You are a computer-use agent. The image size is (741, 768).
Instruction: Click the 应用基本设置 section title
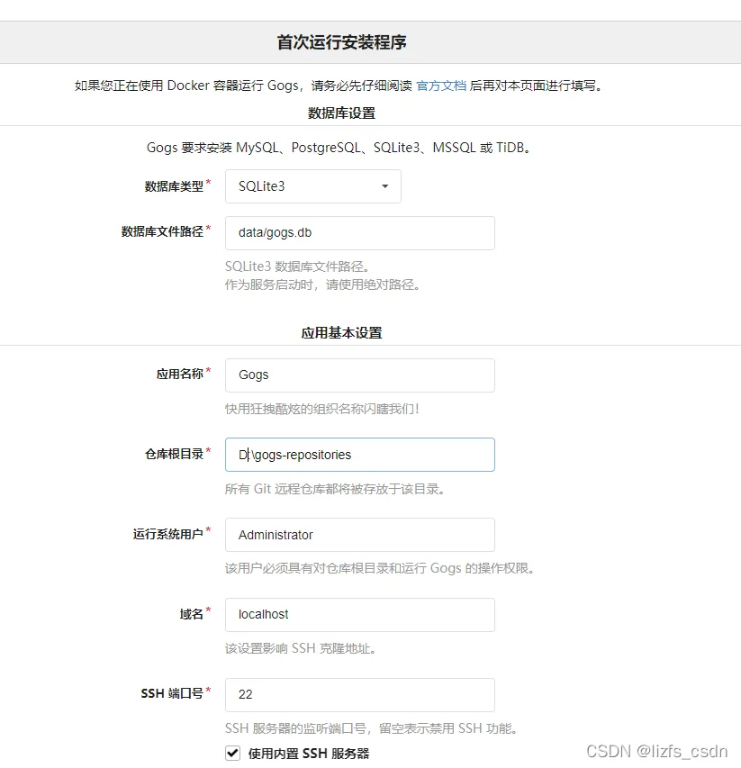click(342, 333)
